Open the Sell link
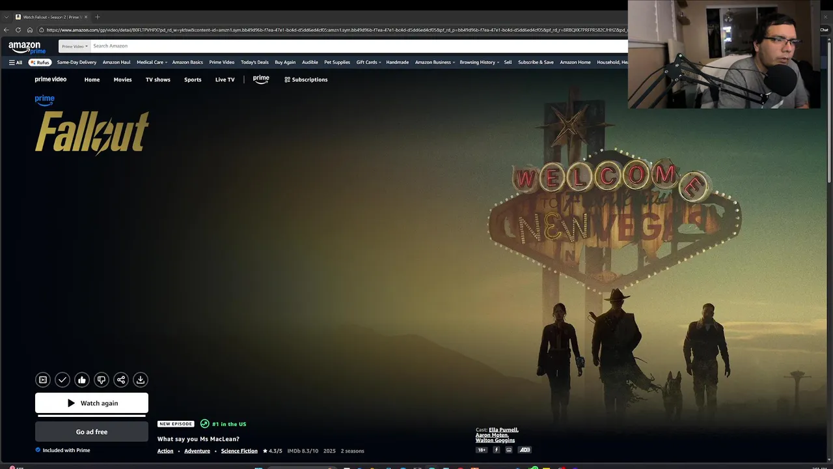 508,63
